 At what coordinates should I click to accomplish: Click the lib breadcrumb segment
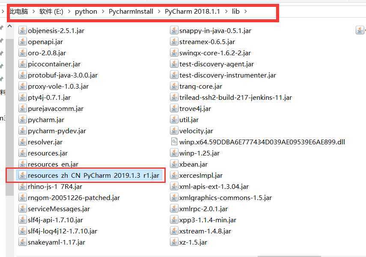coord(236,11)
